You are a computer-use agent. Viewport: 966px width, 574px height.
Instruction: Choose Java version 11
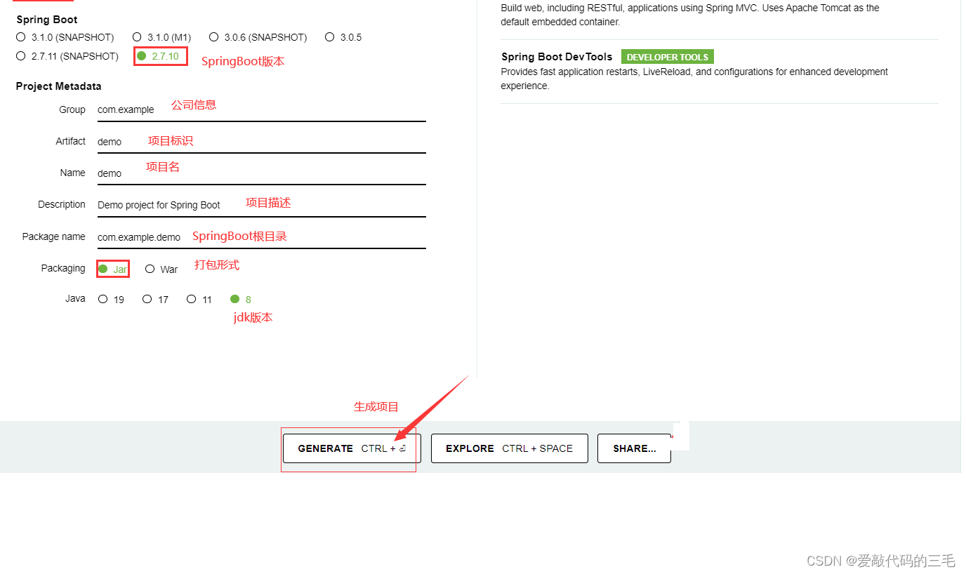tap(199, 299)
